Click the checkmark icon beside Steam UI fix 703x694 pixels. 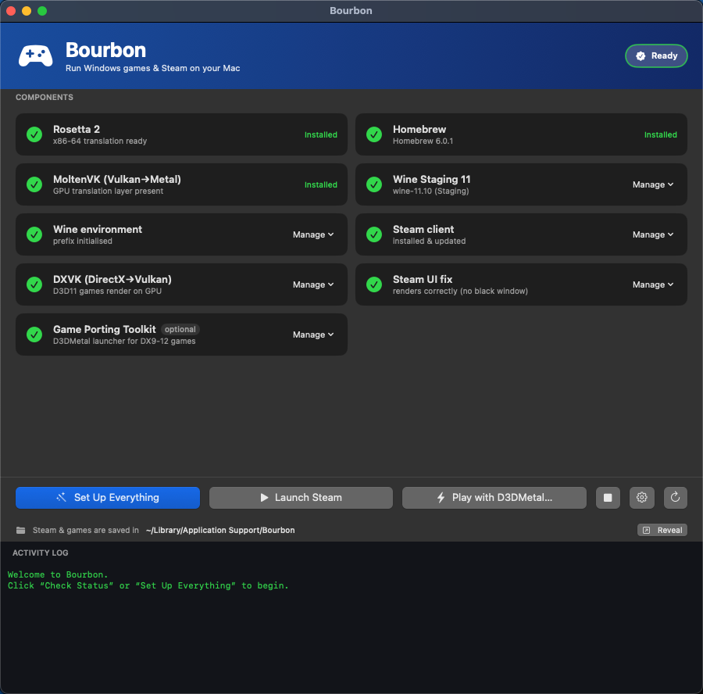click(x=374, y=284)
